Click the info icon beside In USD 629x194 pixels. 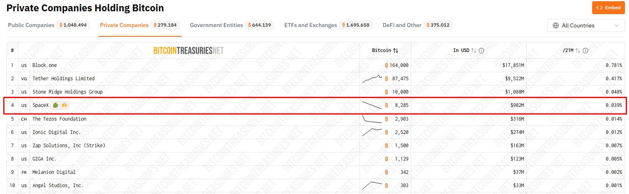click(x=481, y=50)
